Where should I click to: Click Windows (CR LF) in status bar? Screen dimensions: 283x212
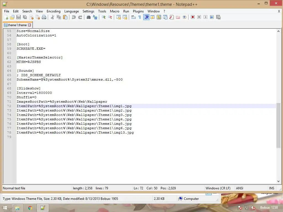tap(218, 188)
